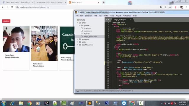The height and width of the screenshot is (106, 189).
Task: Close the Sance ainul yaqin Search tab
Action: coord(32,2)
